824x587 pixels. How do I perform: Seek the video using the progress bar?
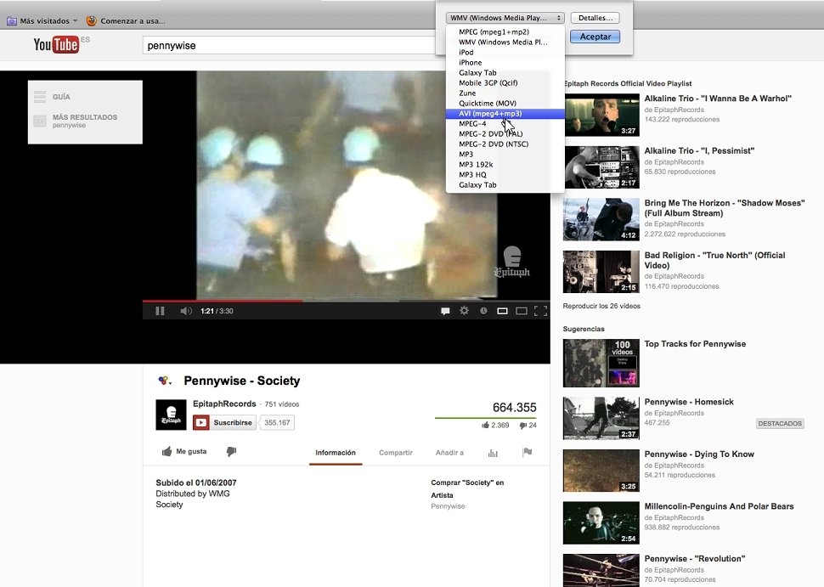(x=347, y=301)
